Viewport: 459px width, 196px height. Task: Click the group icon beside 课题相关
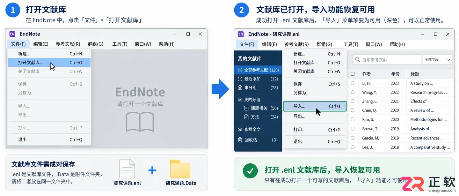coord(246,108)
